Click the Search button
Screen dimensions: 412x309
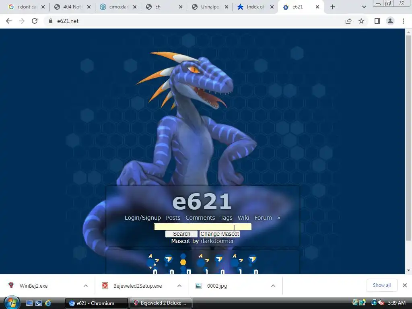(x=181, y=234)
